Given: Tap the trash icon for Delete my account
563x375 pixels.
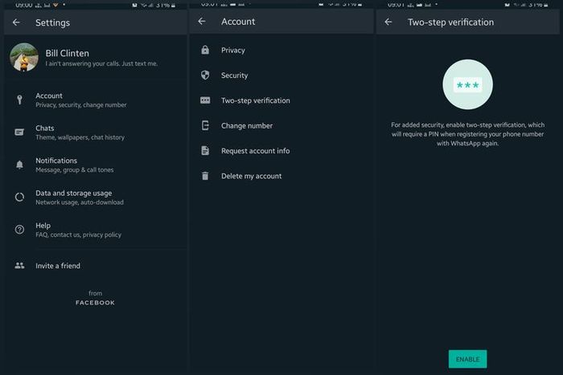Looking at the screenshot, I should [205, 176].
